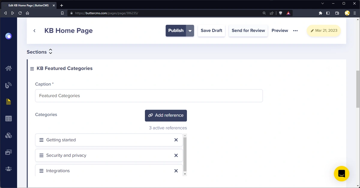360x188 pixels.
Task: Grab the drag handle of Integrations
Action: pyautogui.click(x=41, y=171)
